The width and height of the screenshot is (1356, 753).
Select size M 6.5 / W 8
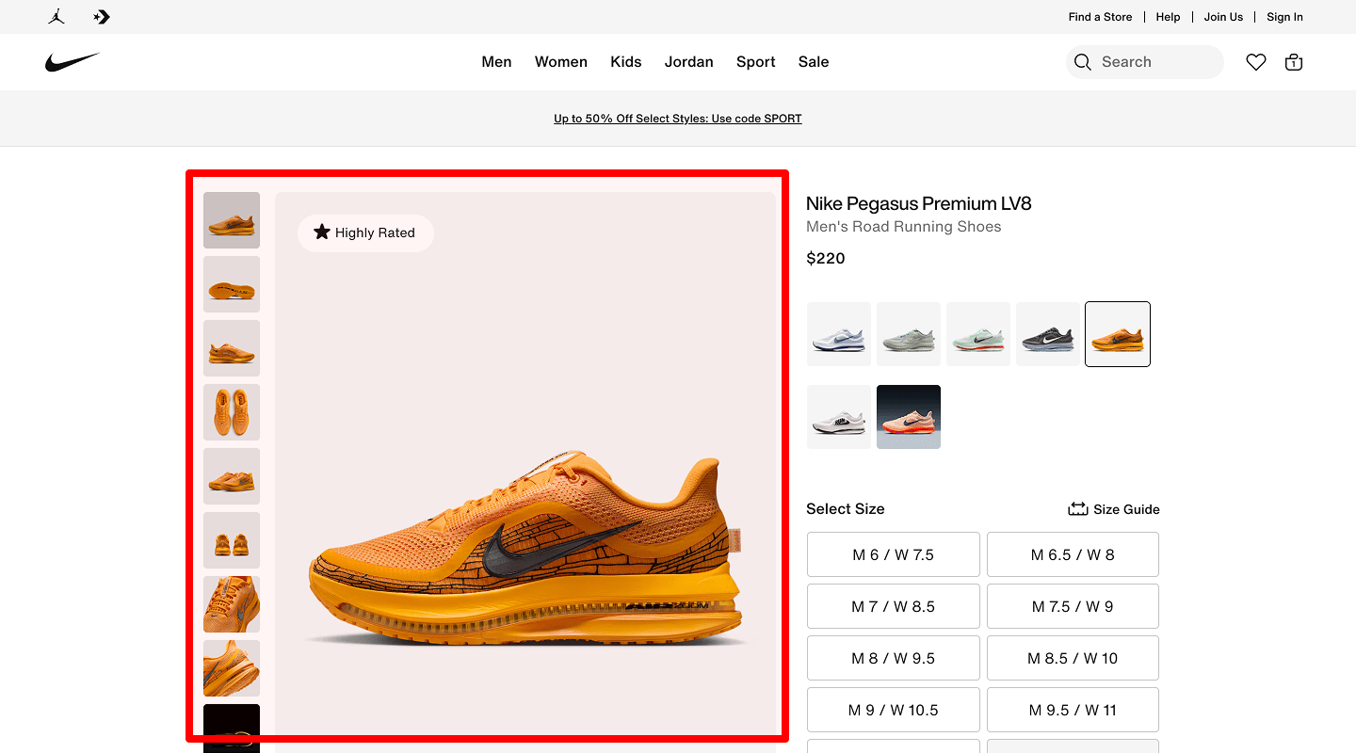[1073, 554]
